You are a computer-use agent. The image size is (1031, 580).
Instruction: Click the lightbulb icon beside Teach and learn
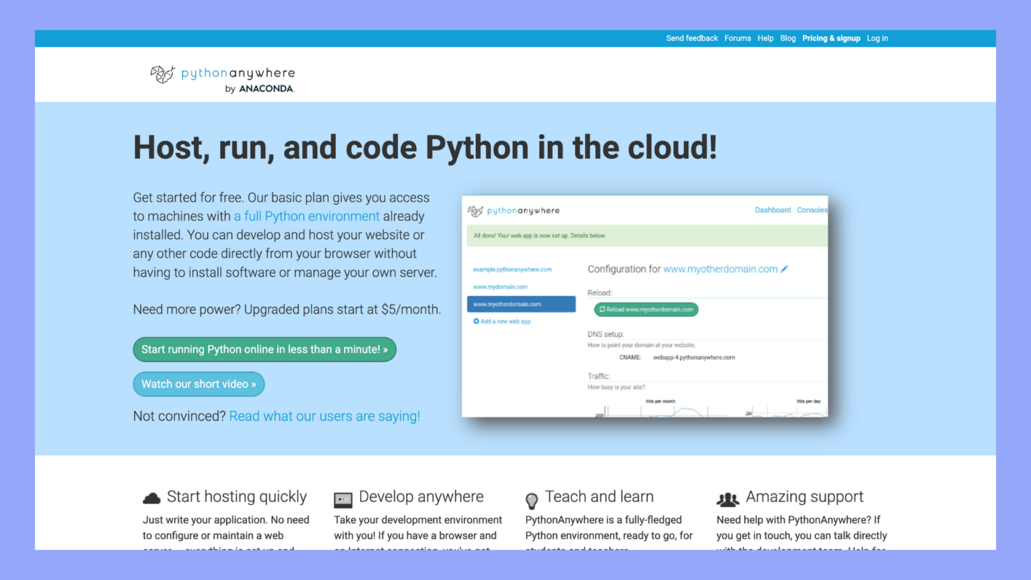532,501
